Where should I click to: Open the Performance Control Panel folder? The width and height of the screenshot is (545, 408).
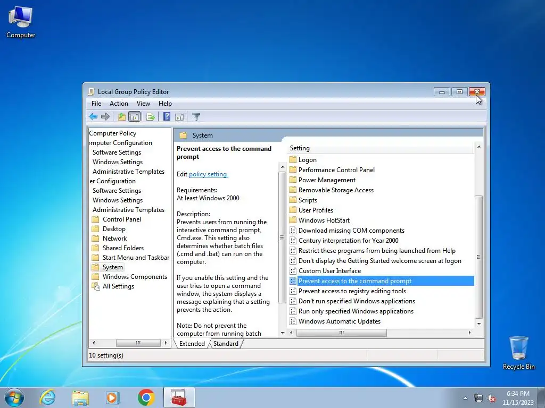click(336, 170)
